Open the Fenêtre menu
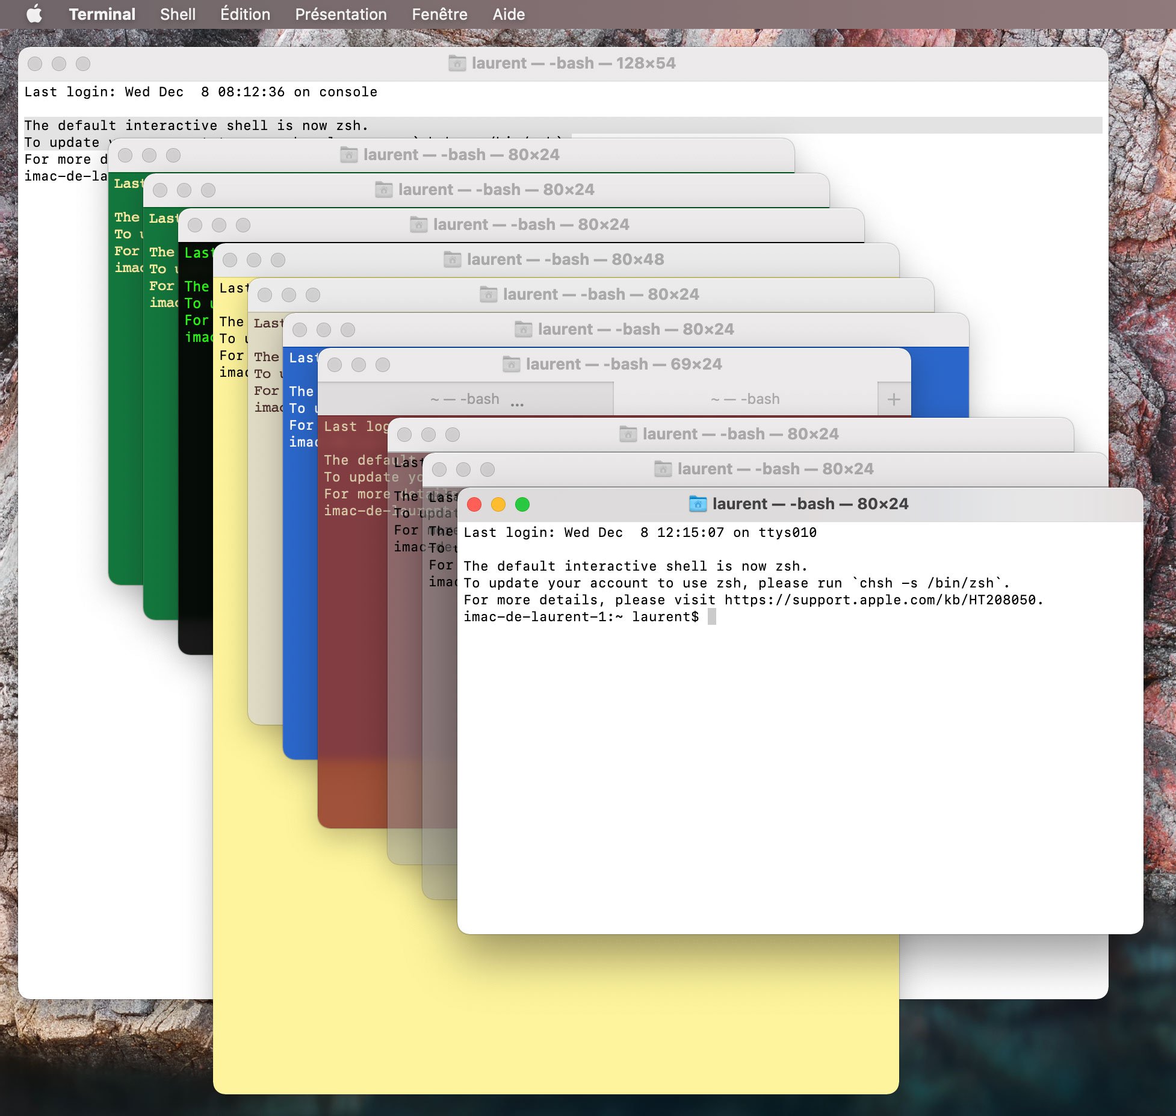 (x=439, y=14)
